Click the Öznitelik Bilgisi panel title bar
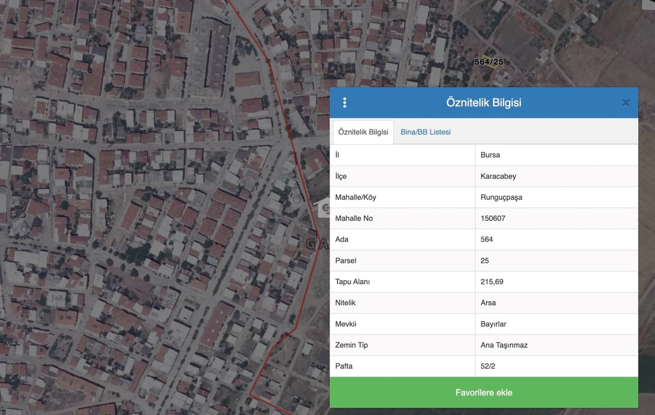 483,103
